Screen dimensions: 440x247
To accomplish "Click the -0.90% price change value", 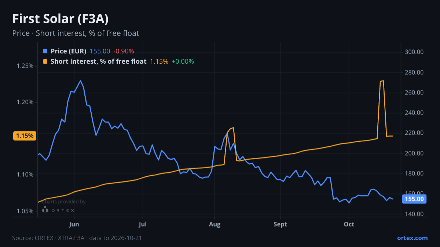I will pos(124,51).
